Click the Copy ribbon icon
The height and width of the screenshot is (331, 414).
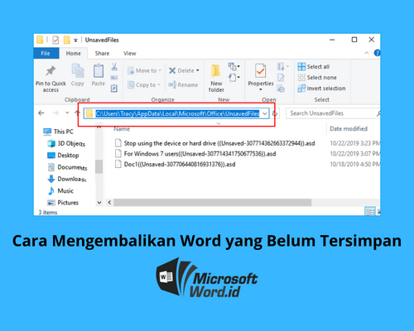tap(78, 71)
